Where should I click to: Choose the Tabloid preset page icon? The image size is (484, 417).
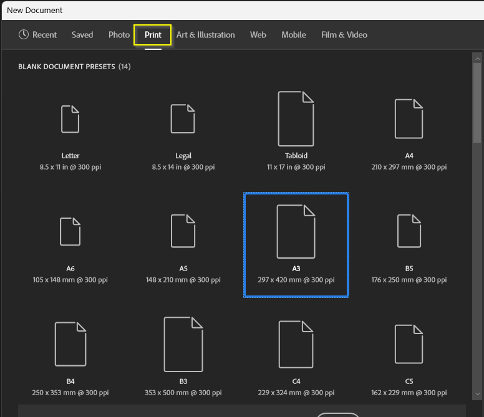point(296,118)
